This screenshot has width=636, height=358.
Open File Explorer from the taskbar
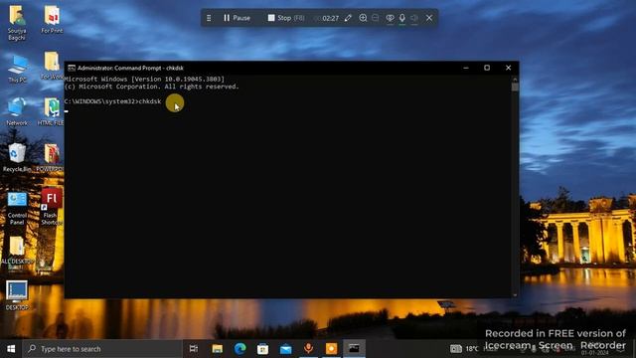pos(218,349)
